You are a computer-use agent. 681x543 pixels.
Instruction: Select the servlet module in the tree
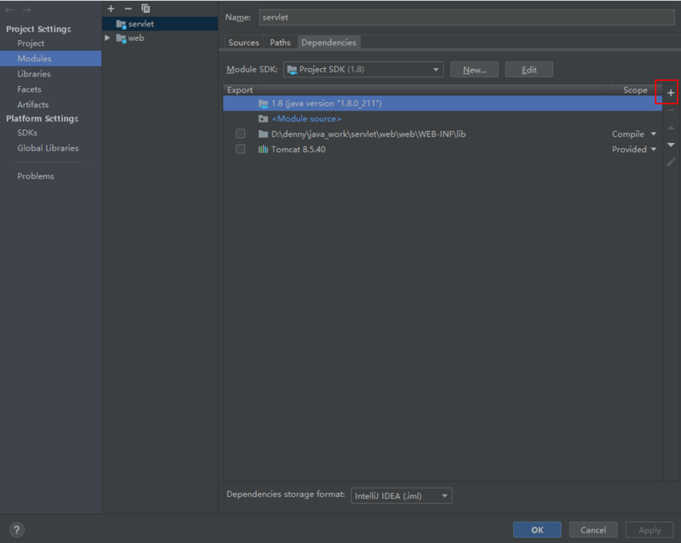click(160, 24)
